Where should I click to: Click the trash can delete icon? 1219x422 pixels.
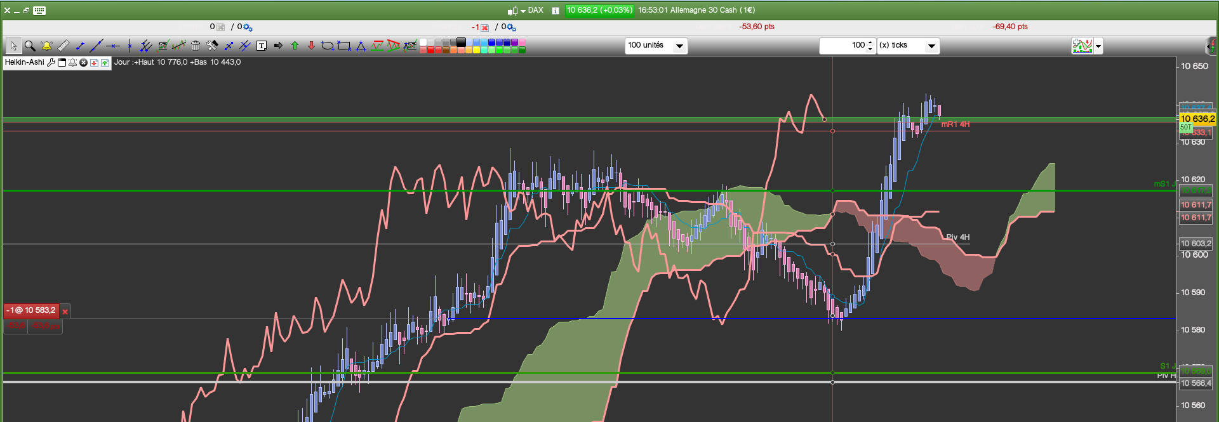point(196,46)
